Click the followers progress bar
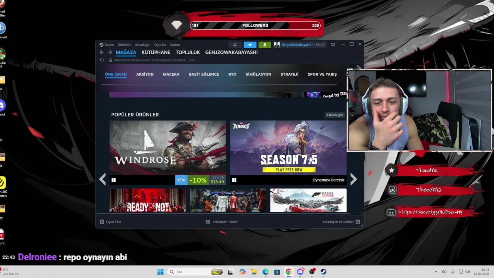Screen dimensions: 494x278 (x=255, y=25)
